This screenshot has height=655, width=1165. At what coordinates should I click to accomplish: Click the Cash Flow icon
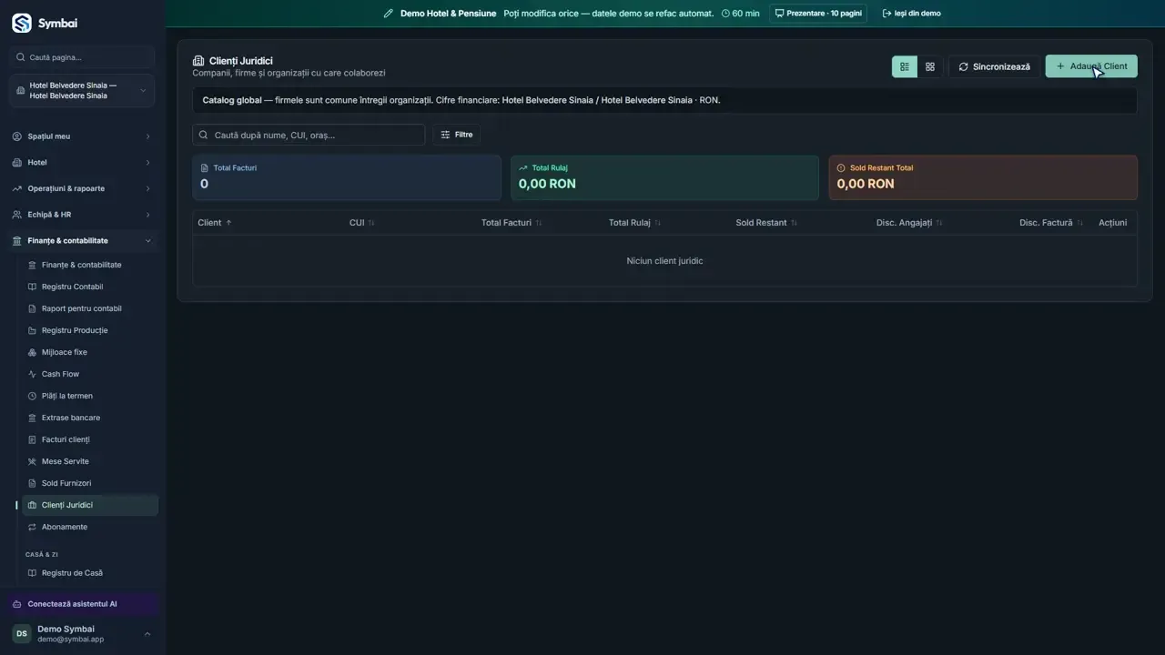[x=32, y=374]
